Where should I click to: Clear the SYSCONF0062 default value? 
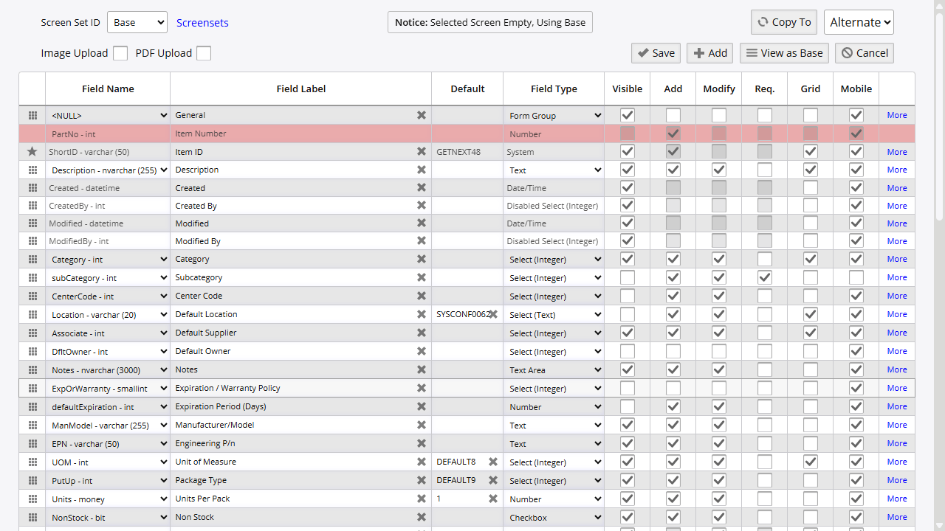(493, 314)
